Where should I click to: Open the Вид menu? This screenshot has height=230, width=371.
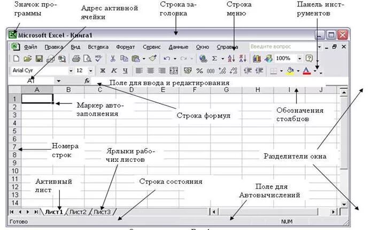[75, 47]
